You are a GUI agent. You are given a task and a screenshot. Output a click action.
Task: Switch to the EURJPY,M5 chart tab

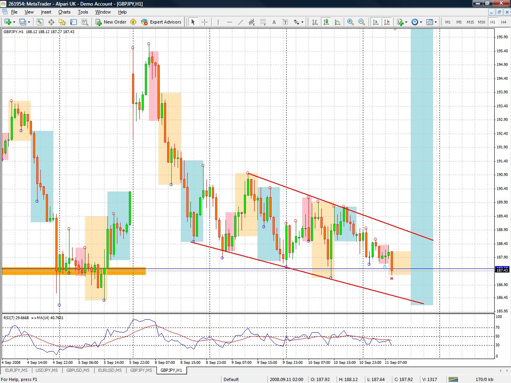[16, 370]
